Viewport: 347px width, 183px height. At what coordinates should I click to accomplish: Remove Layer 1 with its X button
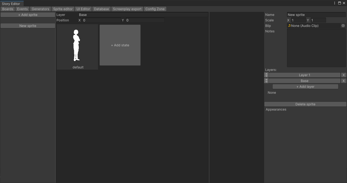[x=343, y=75]
